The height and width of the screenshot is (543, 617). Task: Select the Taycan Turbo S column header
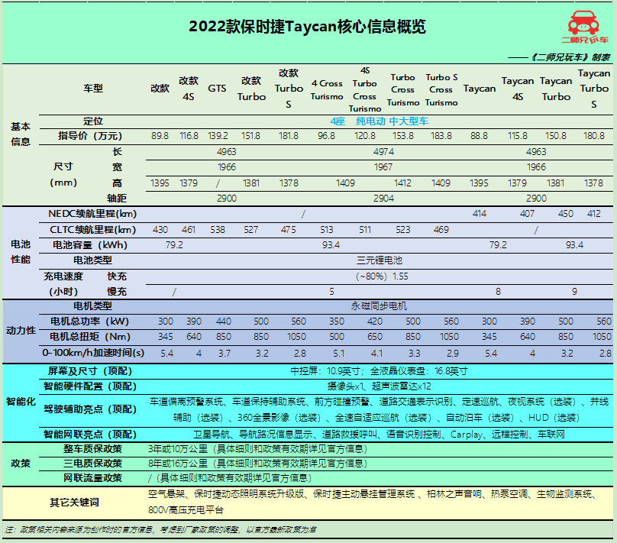(594, 89)
